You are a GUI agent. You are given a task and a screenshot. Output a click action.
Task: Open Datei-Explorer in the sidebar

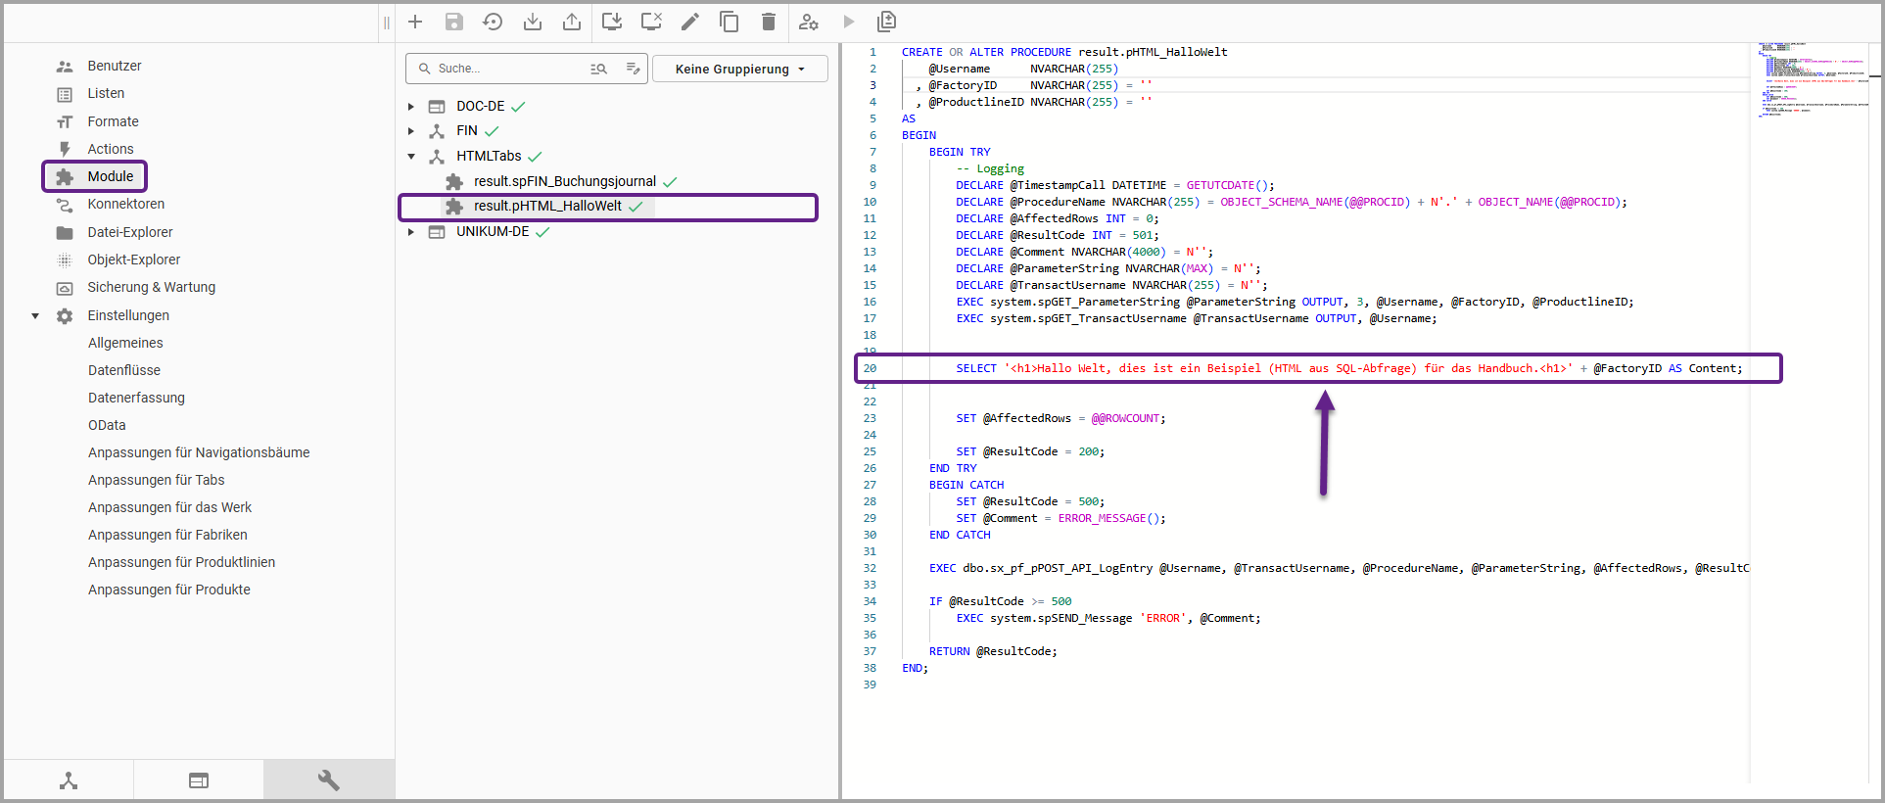pyautogui.click(x=129, y=232)
